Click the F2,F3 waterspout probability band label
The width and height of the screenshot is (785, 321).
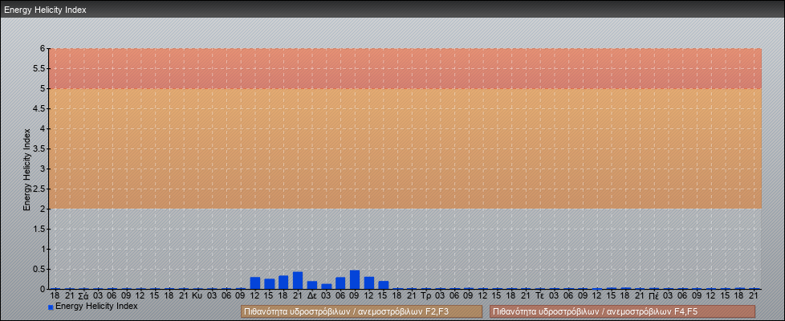[x=361, y=311]
